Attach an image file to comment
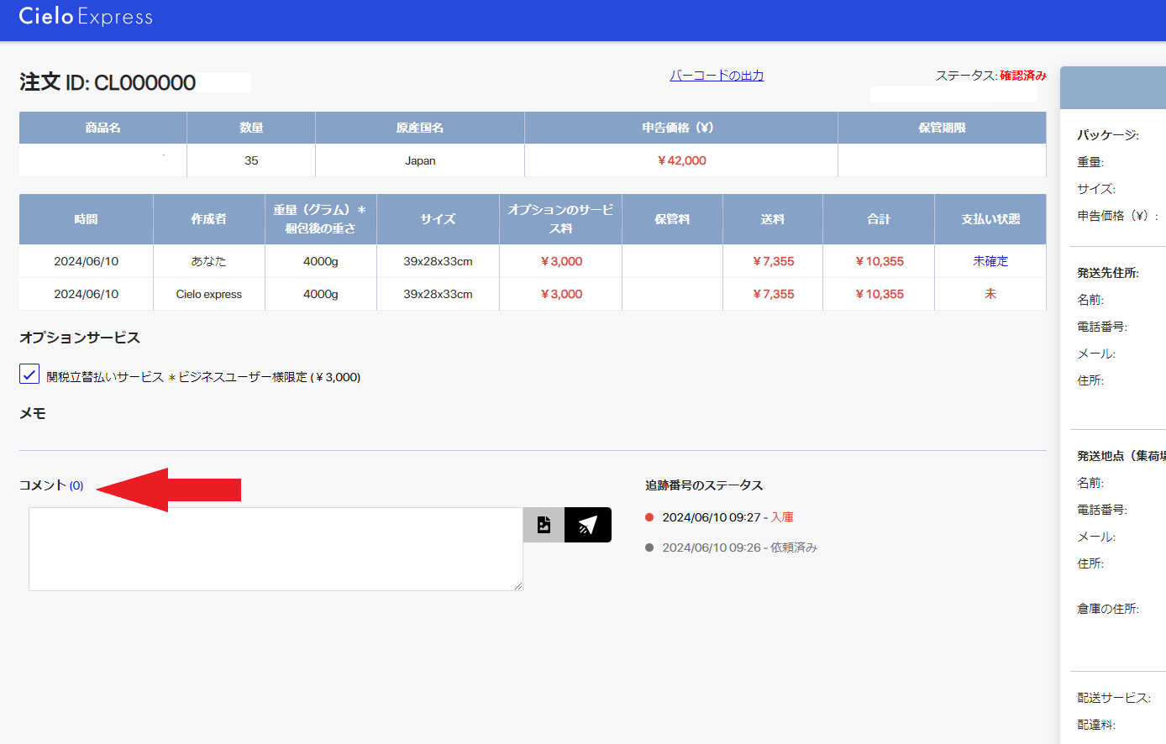 click(x=544, y=525)
